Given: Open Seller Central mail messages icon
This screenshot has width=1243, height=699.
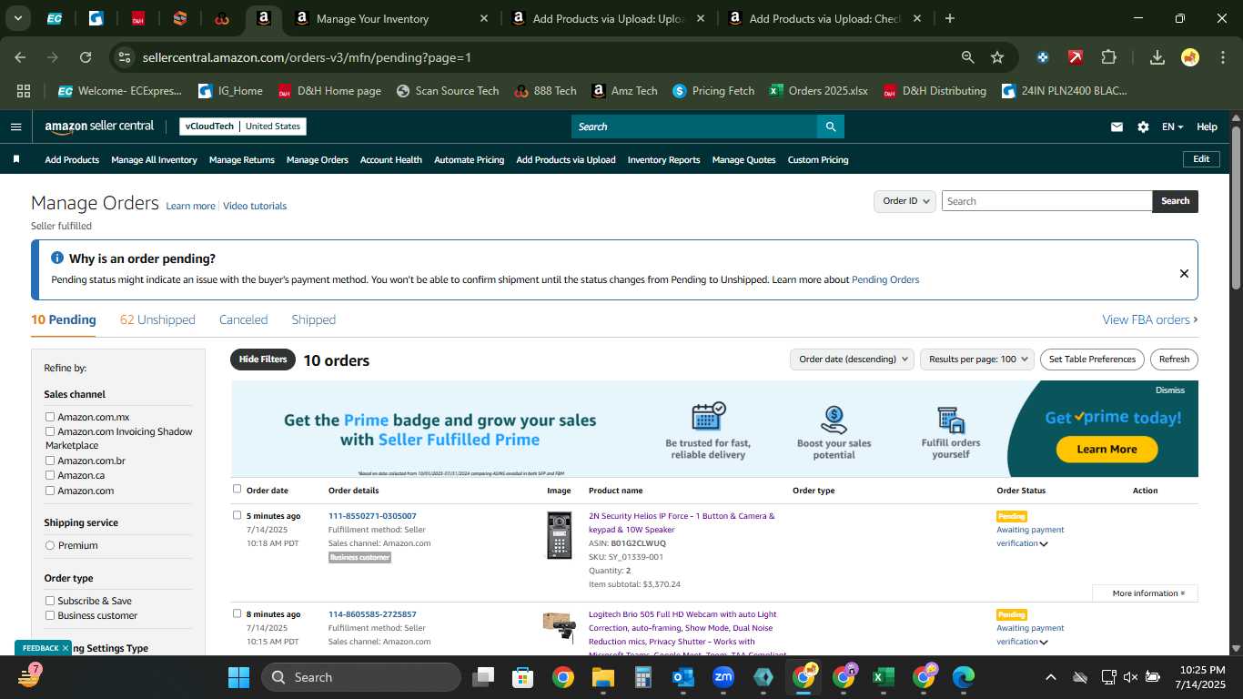Looking at the screenshot, I should pos(1117,127).
